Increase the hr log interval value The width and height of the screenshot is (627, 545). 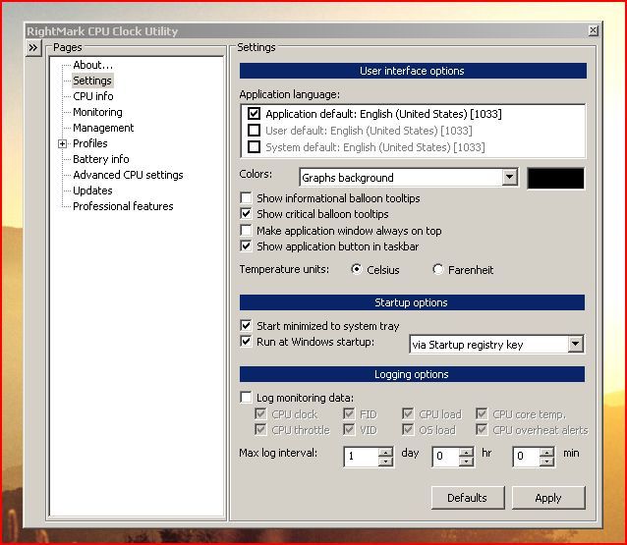tap(466, 453)
